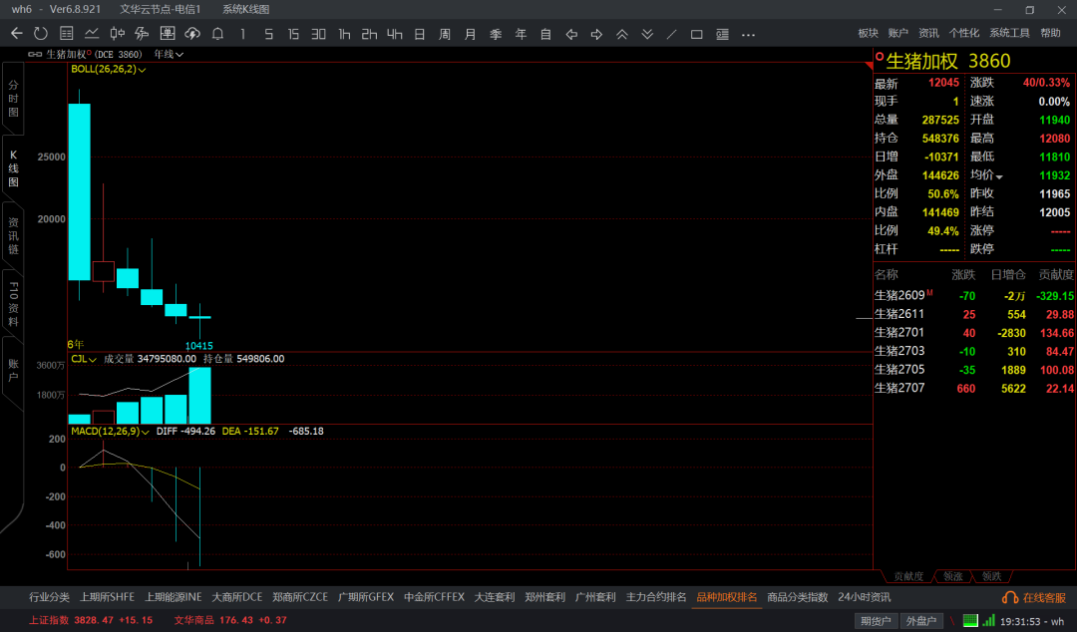The image size is (1077, 632).
Task: Open the 板块 menu
Action: tap(869, 33)
